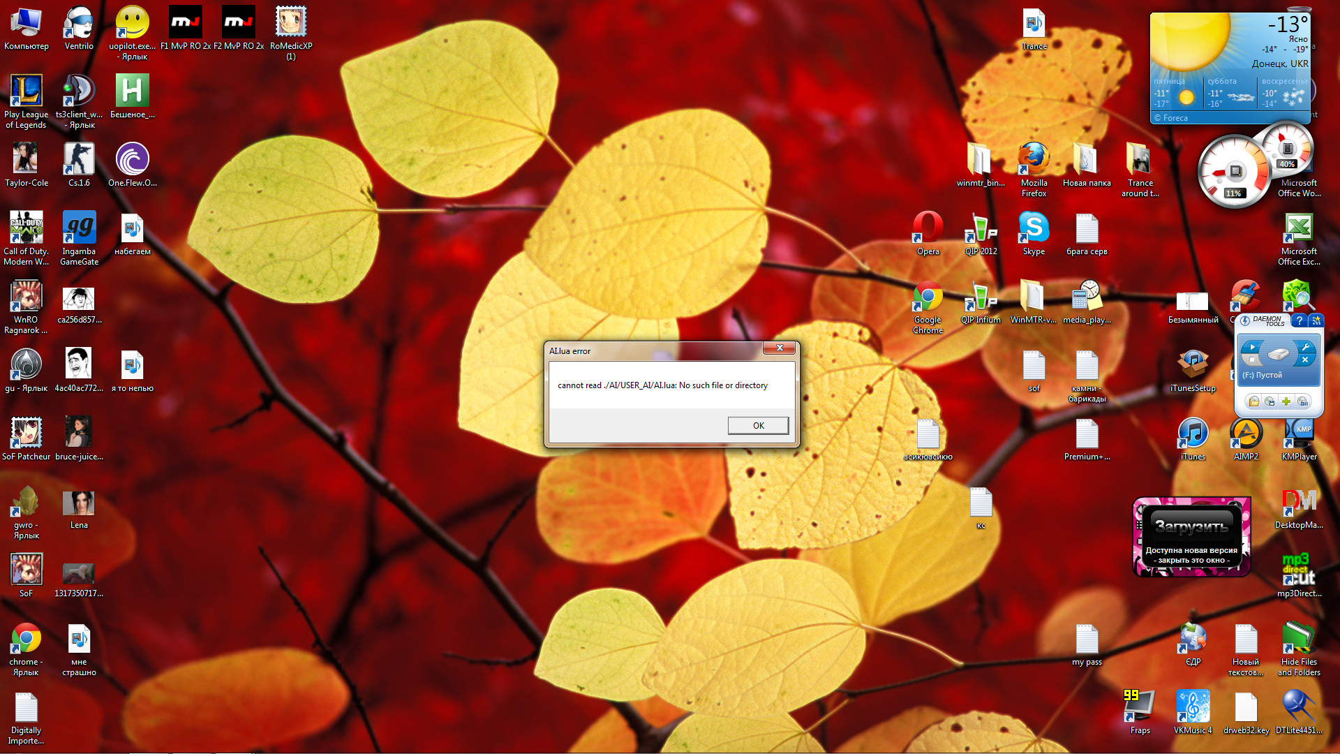The width and height of the screenshot is (1340, 754).
Task: Open the Безымянный image thumbnail
Action: pyautogui.click(x=1193, y=306)
